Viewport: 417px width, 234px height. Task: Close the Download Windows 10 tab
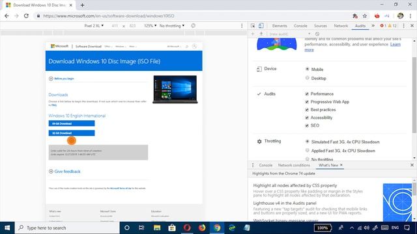71,5
